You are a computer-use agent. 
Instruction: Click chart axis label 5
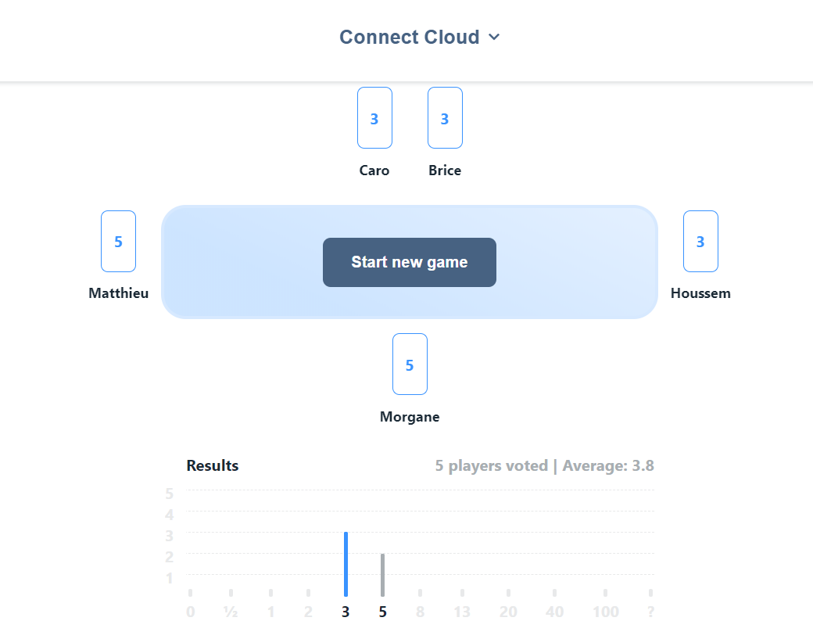click(382, 612)
